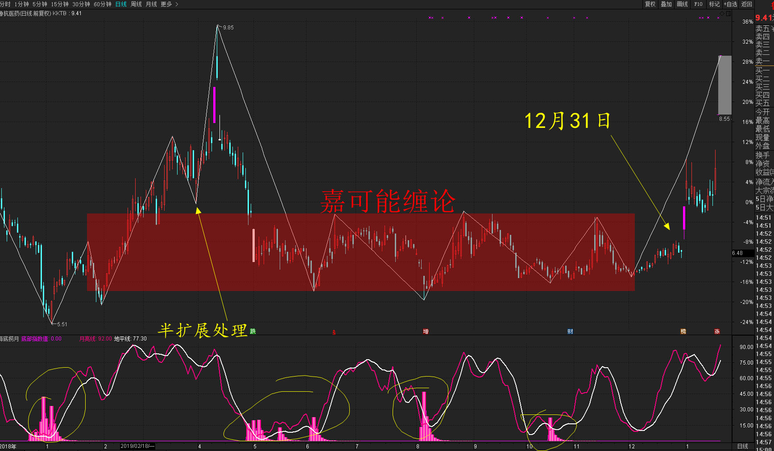Click the 返回 back button
Screen dimensions: 774x451
[x=746, y=4]
